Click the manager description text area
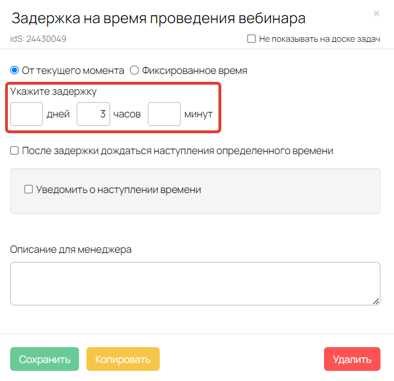Viewport: 394px width, 381px height. pyautogui.click(x=195, y=283)
